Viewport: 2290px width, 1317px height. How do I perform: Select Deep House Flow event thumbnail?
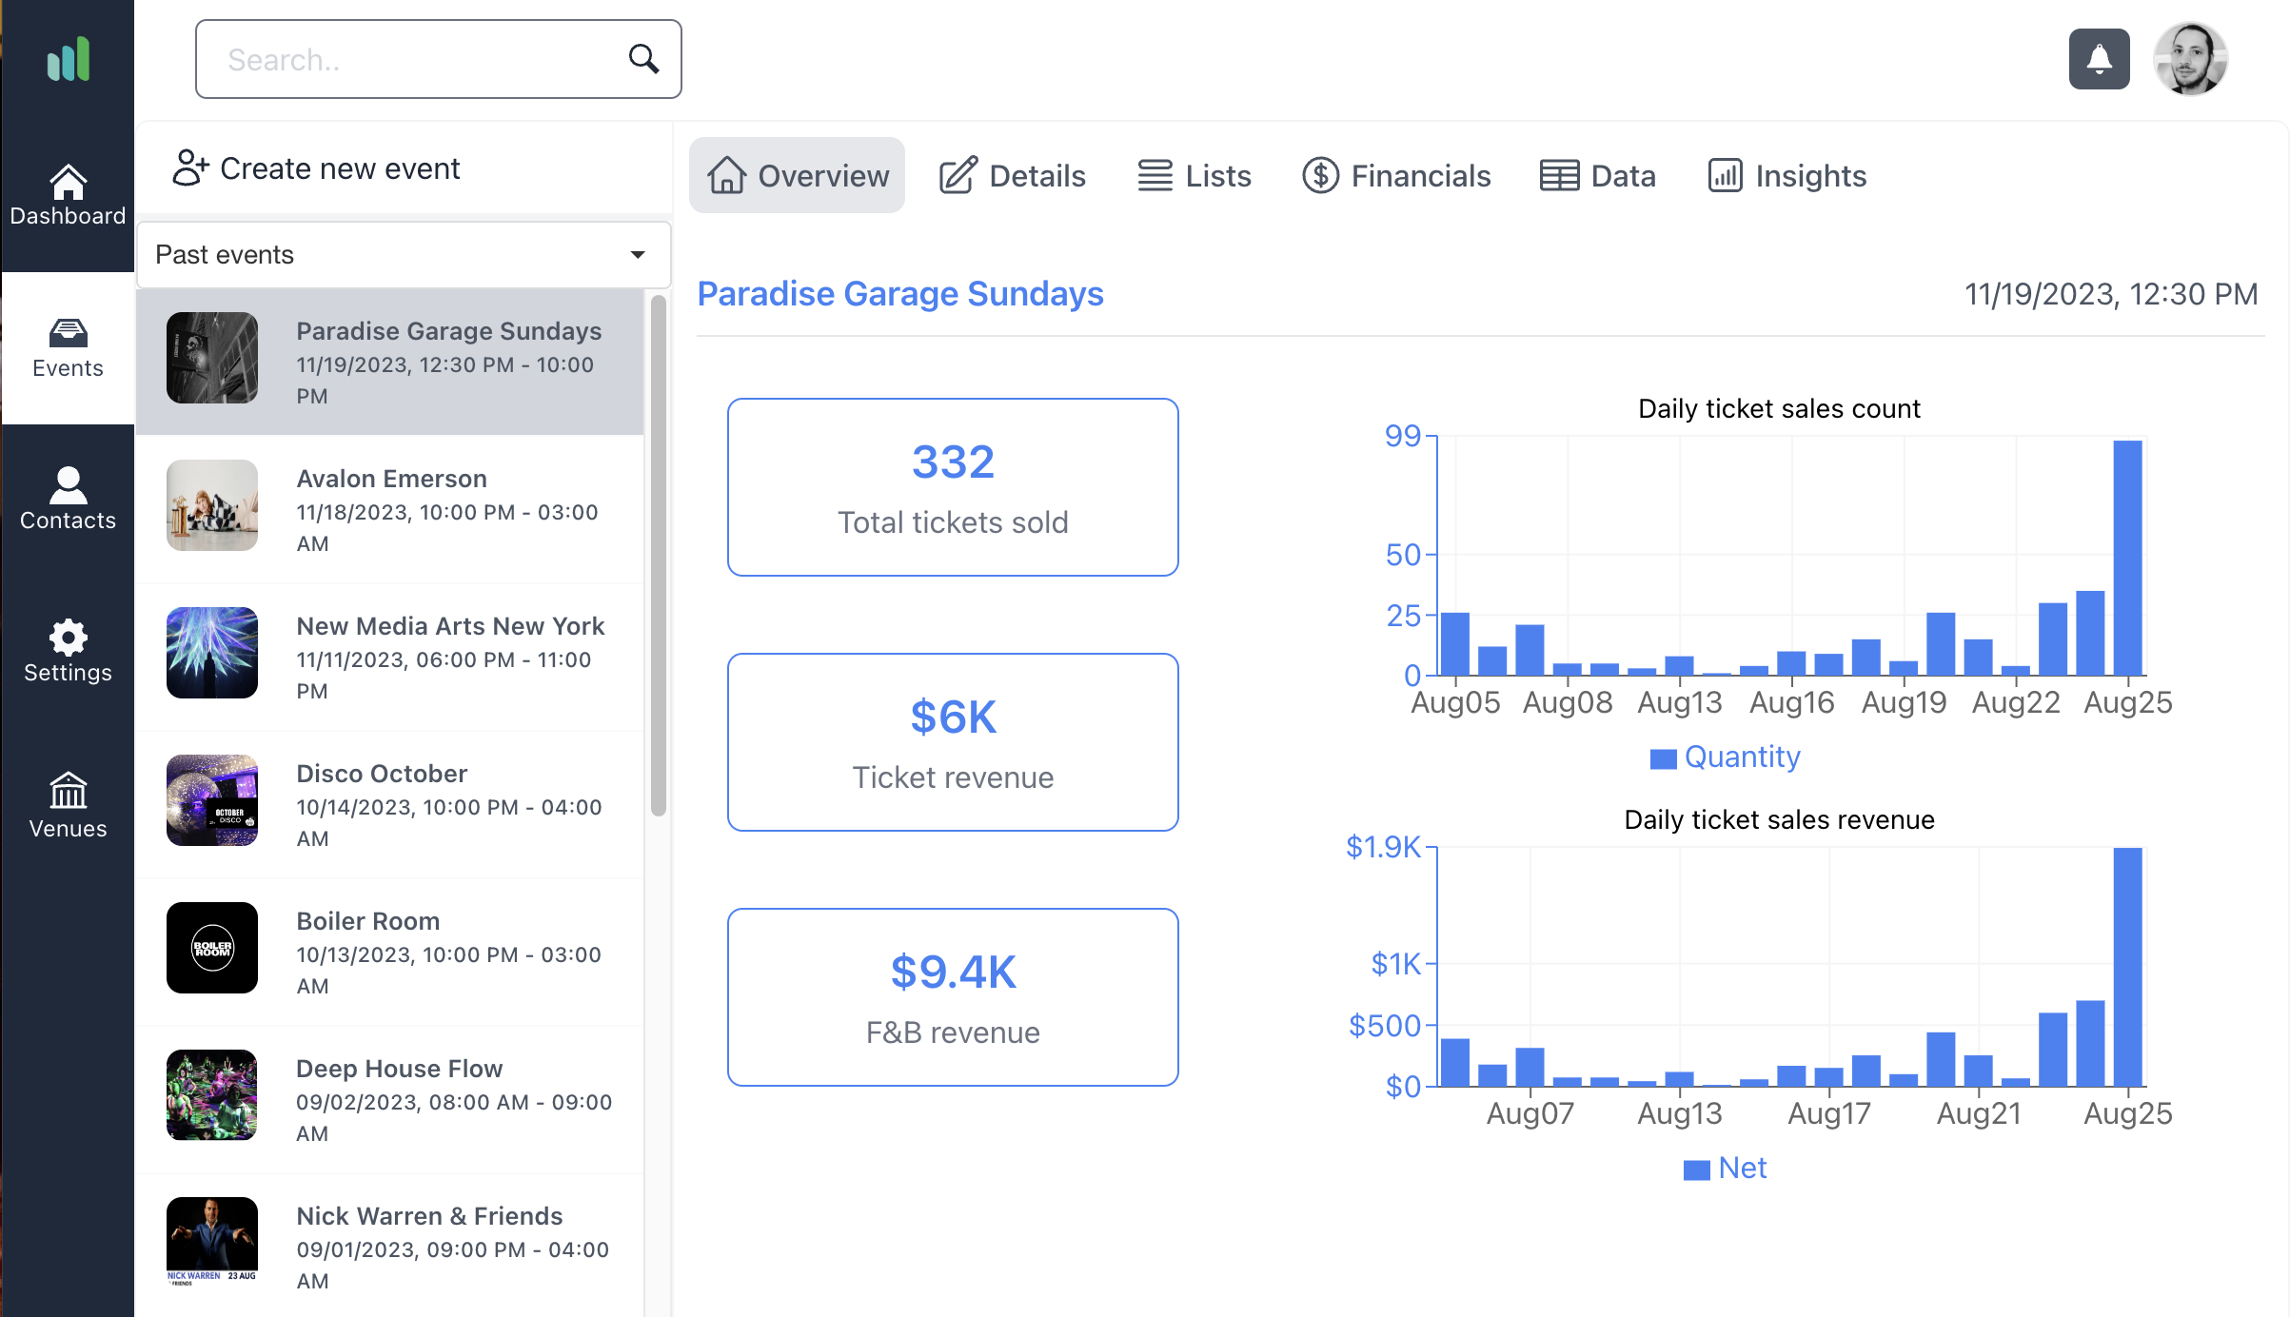click(x=212, y=1095)
